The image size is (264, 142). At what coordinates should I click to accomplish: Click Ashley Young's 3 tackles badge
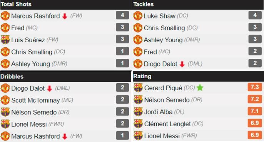pyautogui.click(x=255, y=39)
